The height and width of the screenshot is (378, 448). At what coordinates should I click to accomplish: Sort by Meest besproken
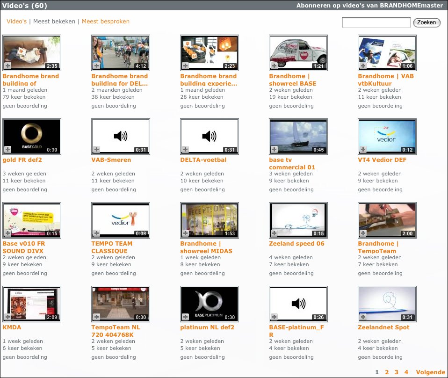click(x=106, y=22)
